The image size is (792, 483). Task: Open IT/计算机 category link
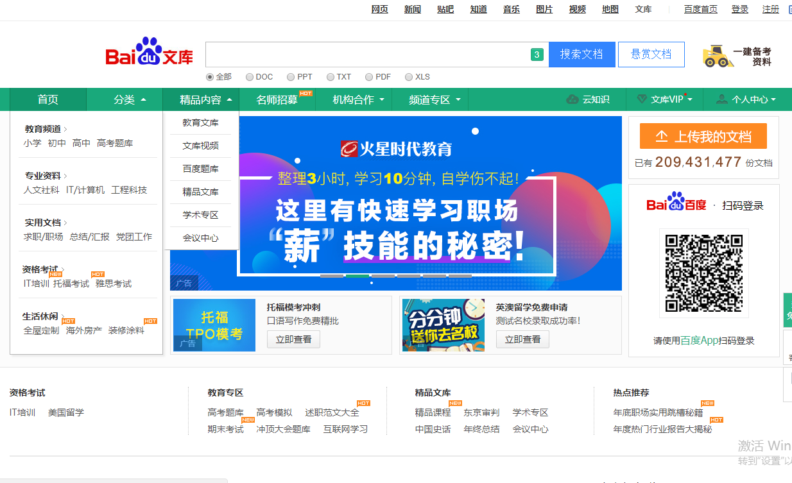coord(85,190)
